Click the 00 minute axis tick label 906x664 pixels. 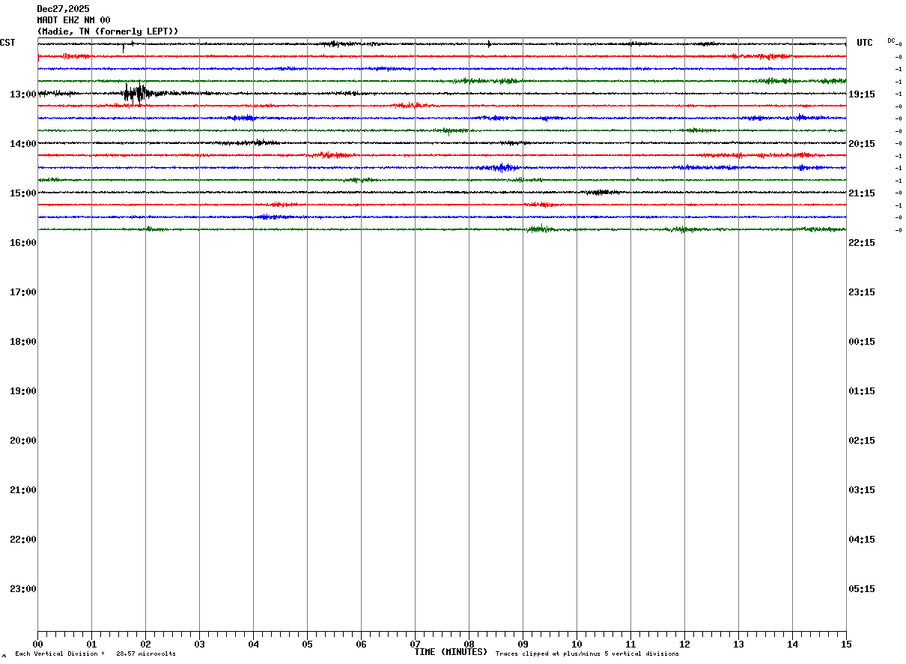(37, 645)
